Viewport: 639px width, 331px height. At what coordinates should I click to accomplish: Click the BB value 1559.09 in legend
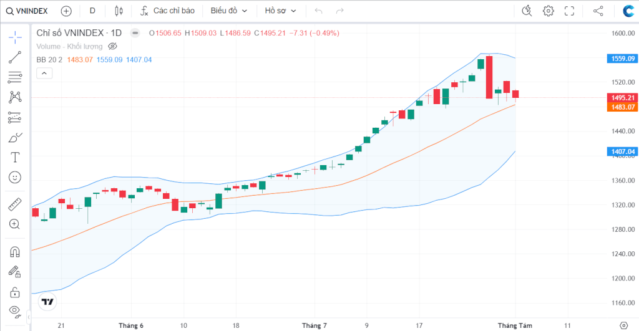(x=110, y=60)
